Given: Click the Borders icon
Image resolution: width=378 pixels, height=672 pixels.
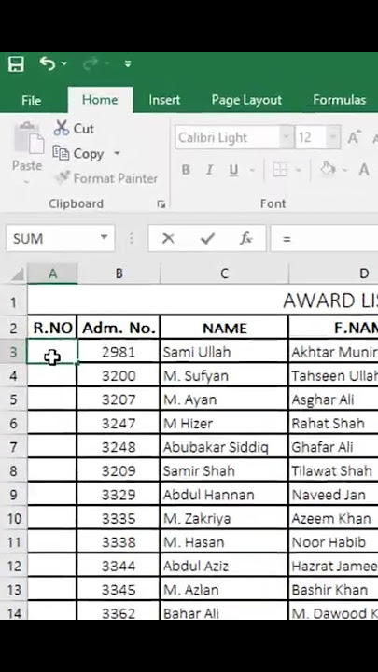Looking at the screenshot, I should coord(280,170).
